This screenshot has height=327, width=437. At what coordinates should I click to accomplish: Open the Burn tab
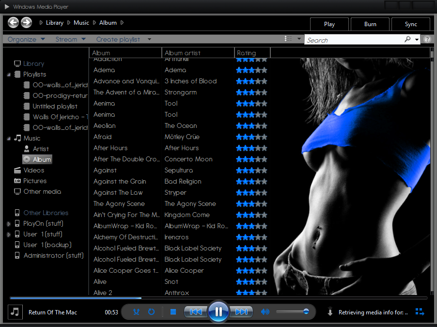[370, 24]
